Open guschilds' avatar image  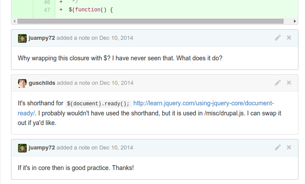pos(22,83)
